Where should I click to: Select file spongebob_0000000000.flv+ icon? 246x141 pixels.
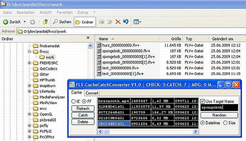[x=99, y=51]
